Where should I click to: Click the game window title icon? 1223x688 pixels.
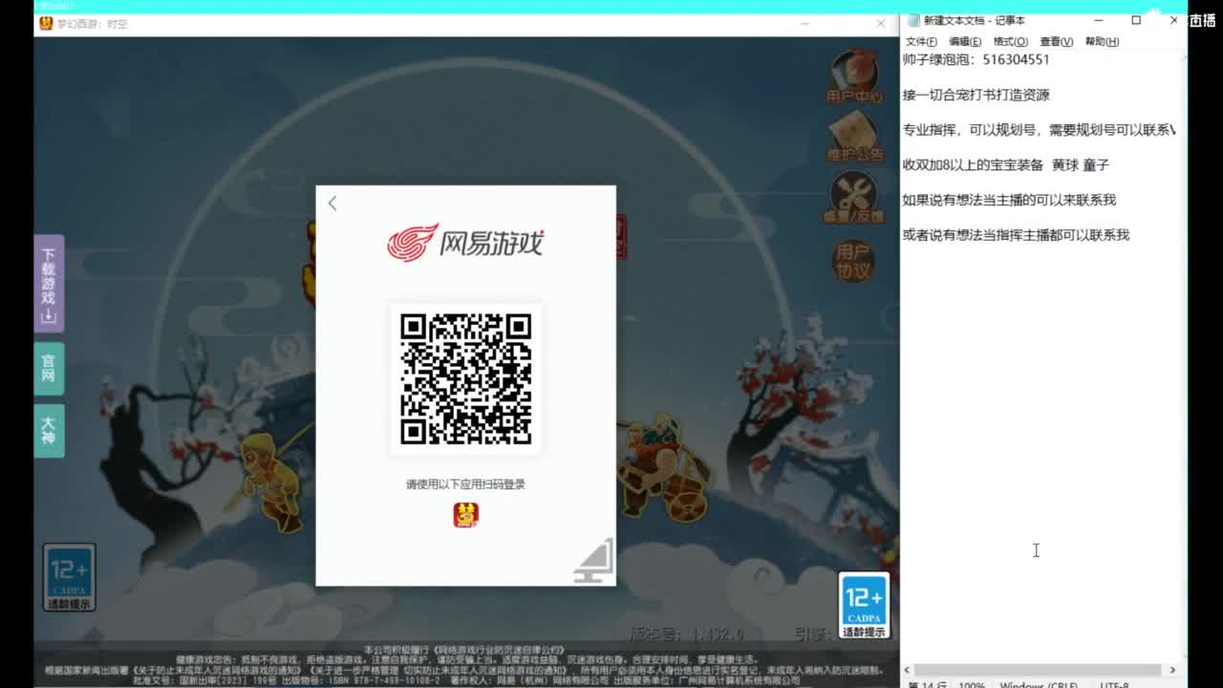point(46,23)
